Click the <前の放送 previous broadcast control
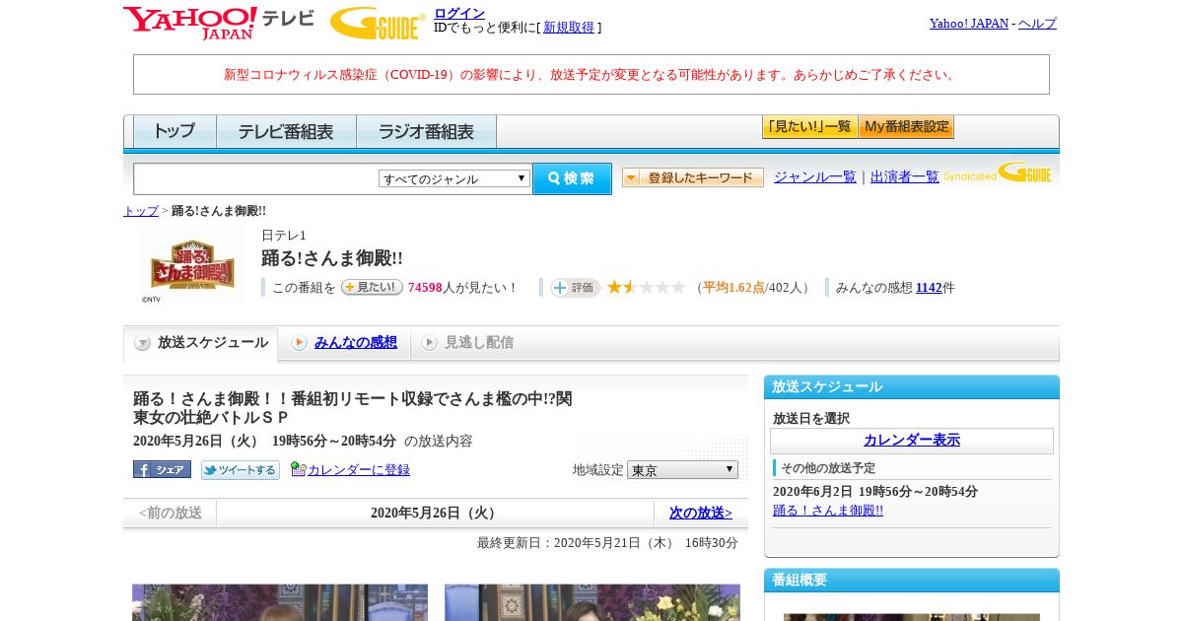 171,513
